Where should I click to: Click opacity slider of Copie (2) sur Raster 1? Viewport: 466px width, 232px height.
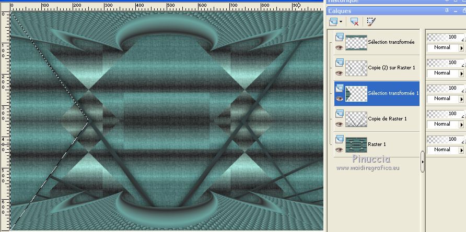click(x=445, y=63)
